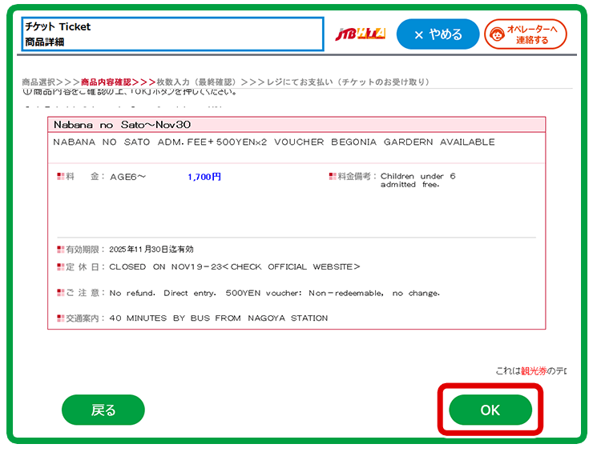Click the red bullet beside 有効期限
This screenshot has height=452, width=593.
tap(60, 250)
